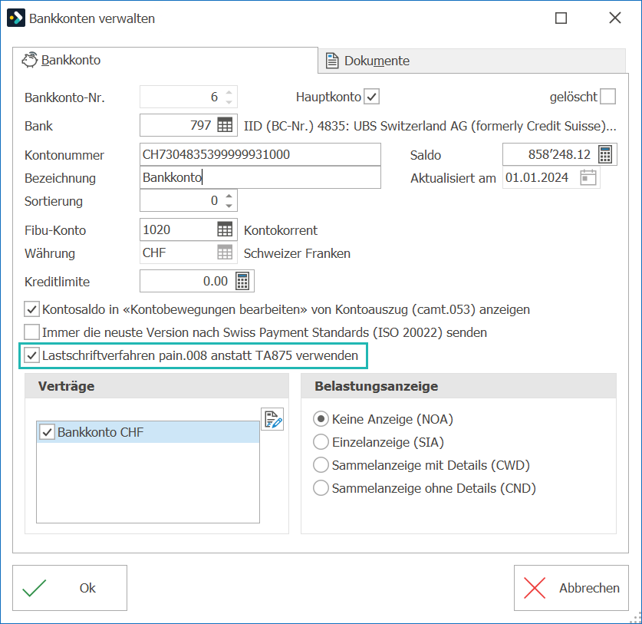The height and width of the screenshot is (624, 642).
Task: Select Keine Anzeige (NOA) radio option
Action: coord(321,419)
